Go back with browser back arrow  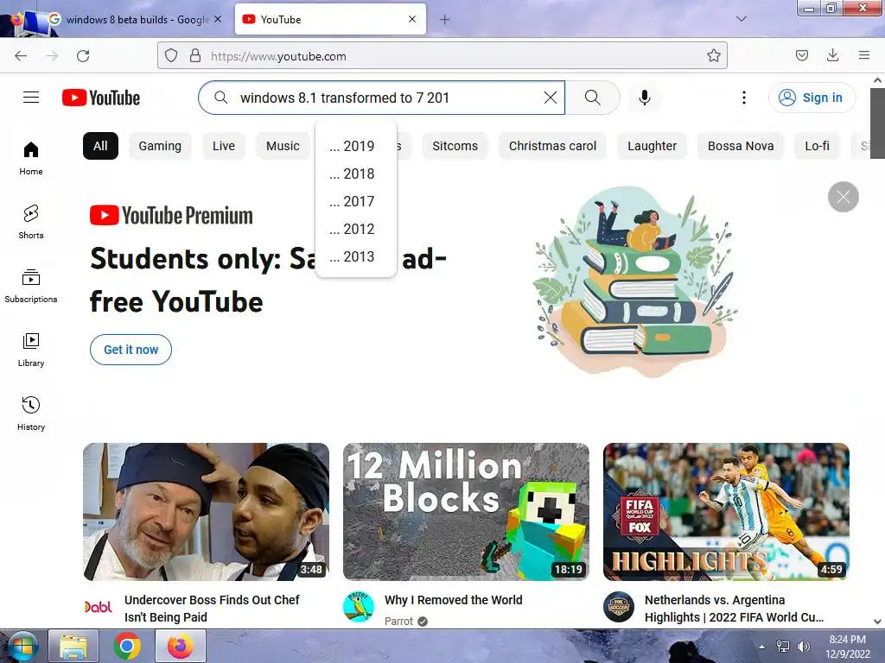point(21,56)
